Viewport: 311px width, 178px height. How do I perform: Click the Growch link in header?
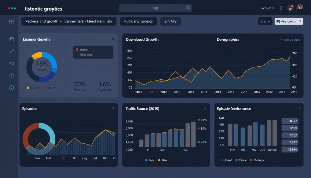267,8
